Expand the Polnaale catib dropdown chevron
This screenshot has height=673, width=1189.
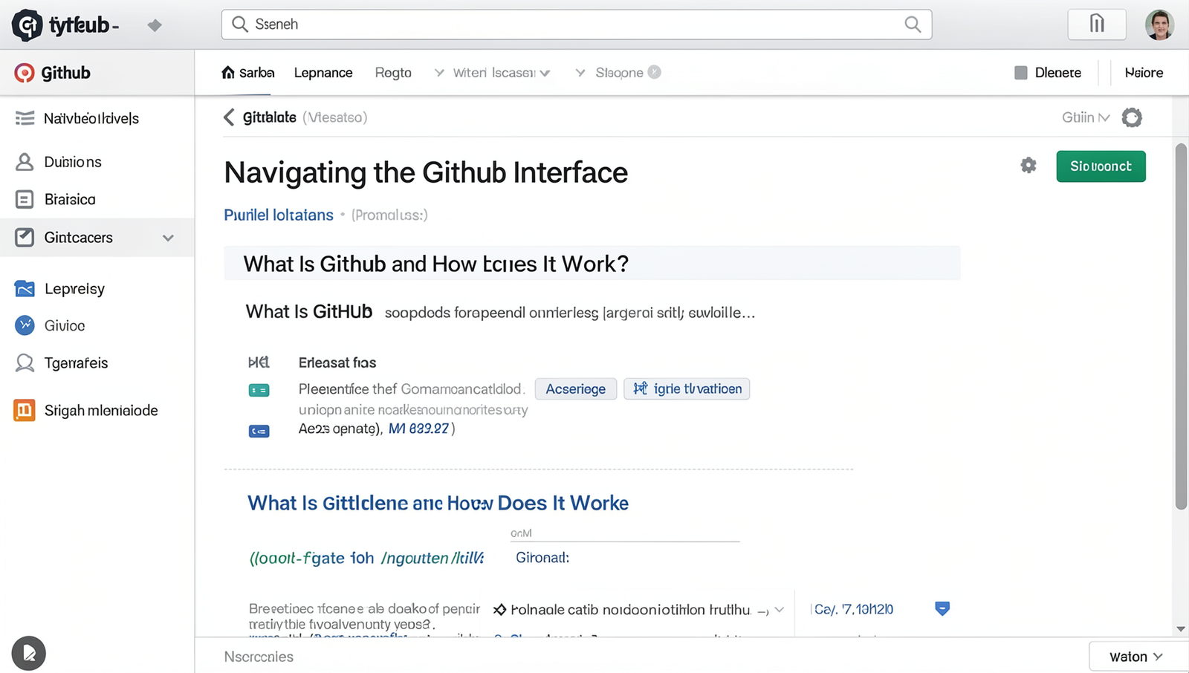click(x=780, y=610)
